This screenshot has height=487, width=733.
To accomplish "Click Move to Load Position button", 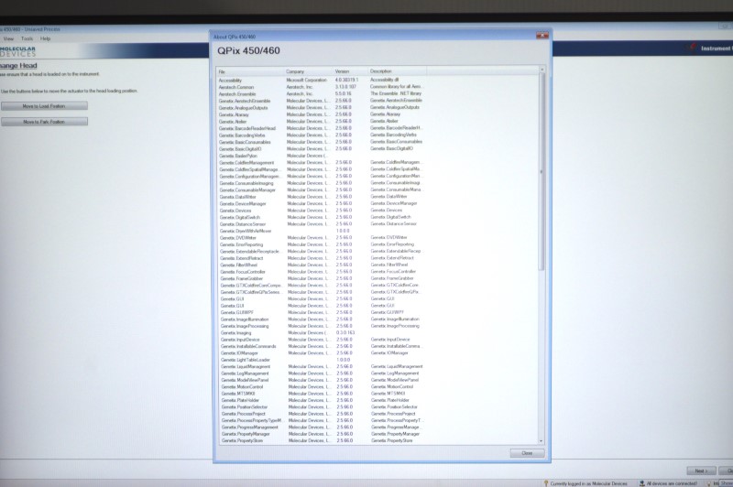I will pos(44,106).
